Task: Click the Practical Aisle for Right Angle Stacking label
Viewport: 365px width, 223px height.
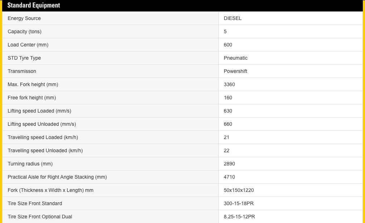Action: (x=57, y=177)
